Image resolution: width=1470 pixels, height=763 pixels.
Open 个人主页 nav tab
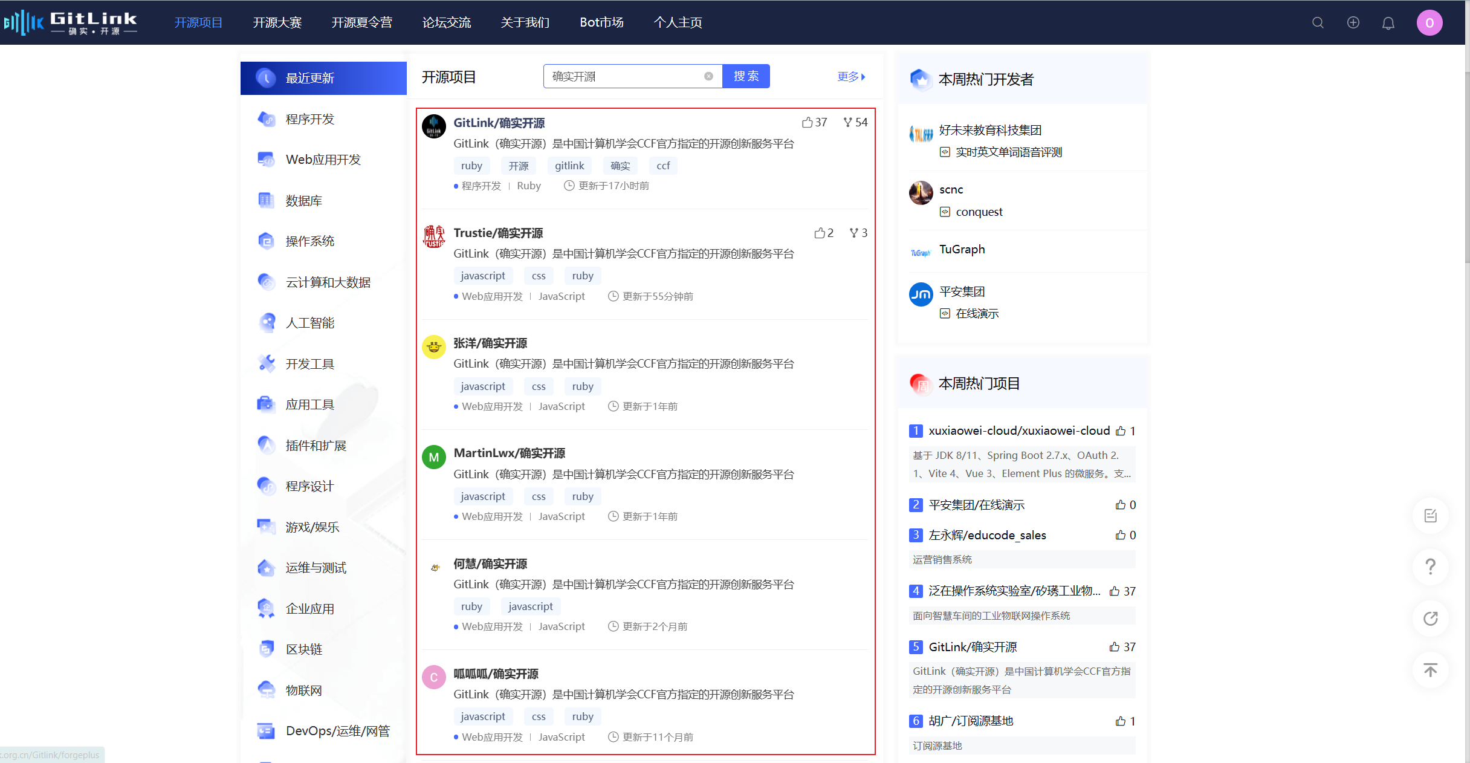(678, 22)
